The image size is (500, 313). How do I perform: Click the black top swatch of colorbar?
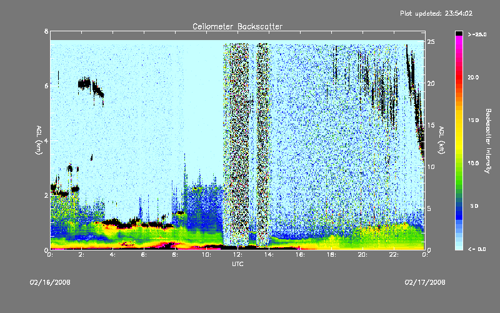(x=459, y=33)
